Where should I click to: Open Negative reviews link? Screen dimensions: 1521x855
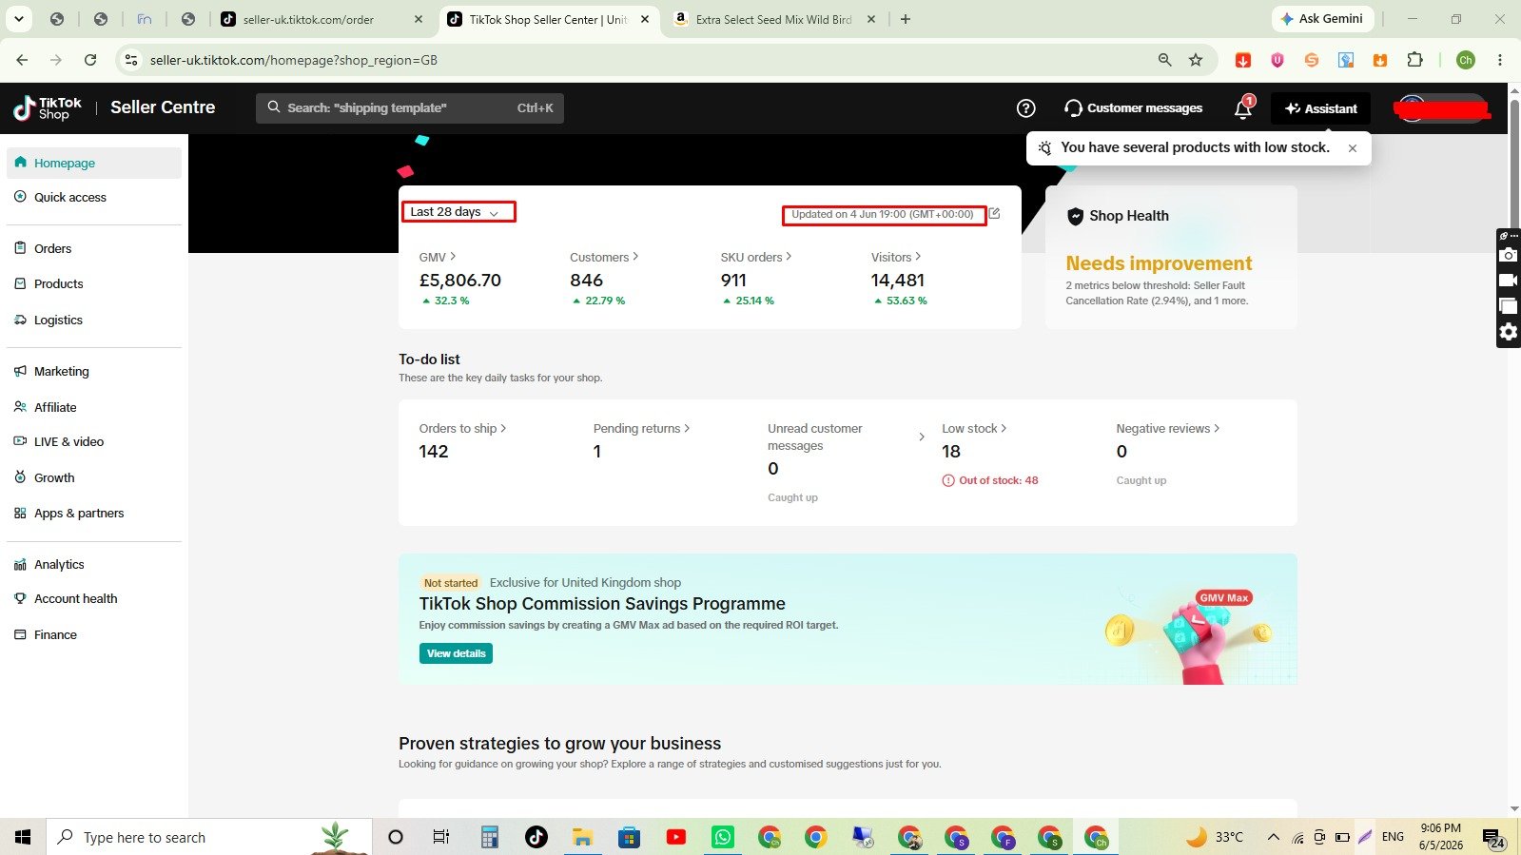[x=1168, y=429]
